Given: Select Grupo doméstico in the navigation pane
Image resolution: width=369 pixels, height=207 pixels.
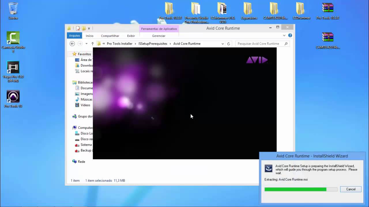Looking at the screenshot, I should click(82, 116).
